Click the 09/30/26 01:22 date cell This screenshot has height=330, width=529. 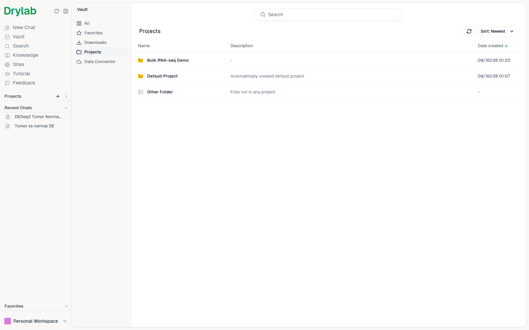point(494,60)
